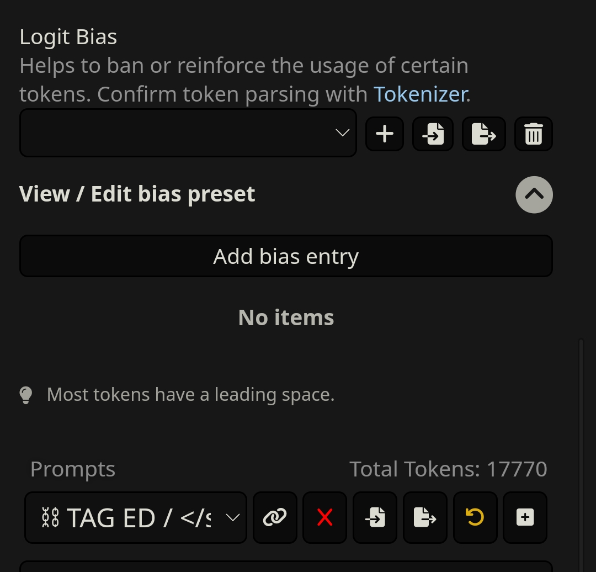596x572 pixels.
Task: Click the Add bias entry button
Action: pos(286,256)
